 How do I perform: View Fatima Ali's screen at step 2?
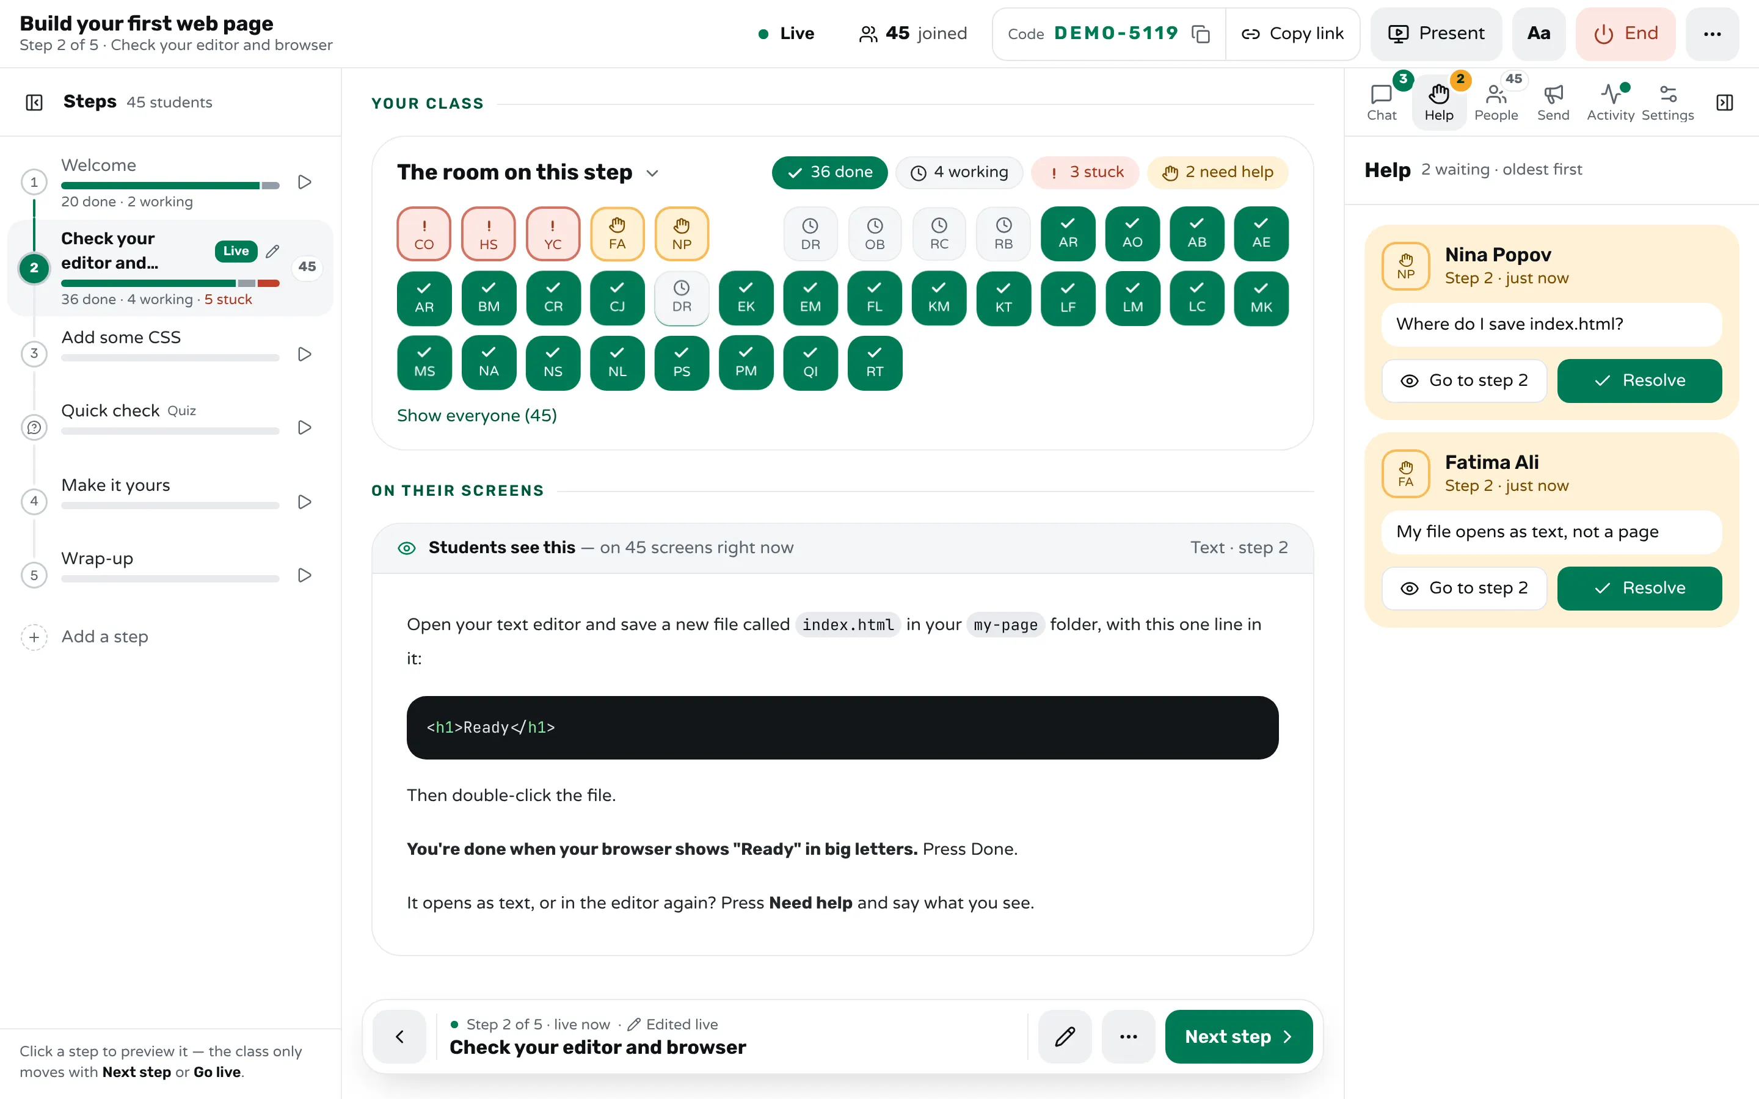coord(1464,588)
